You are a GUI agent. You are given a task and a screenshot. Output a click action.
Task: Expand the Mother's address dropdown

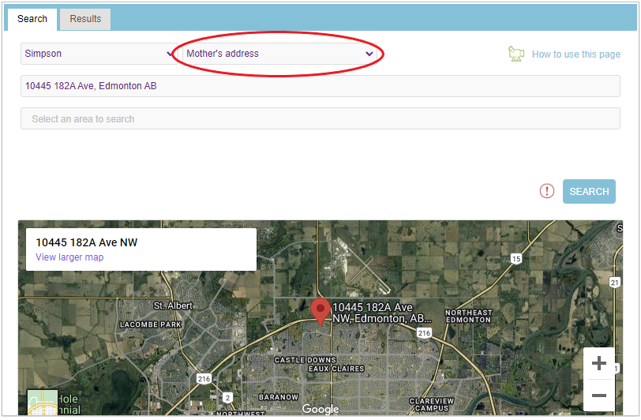279,54
